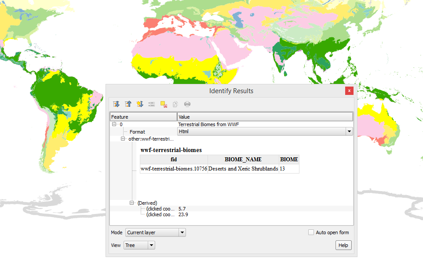
Task: Clear the identify results
Action: pos(163,104)
